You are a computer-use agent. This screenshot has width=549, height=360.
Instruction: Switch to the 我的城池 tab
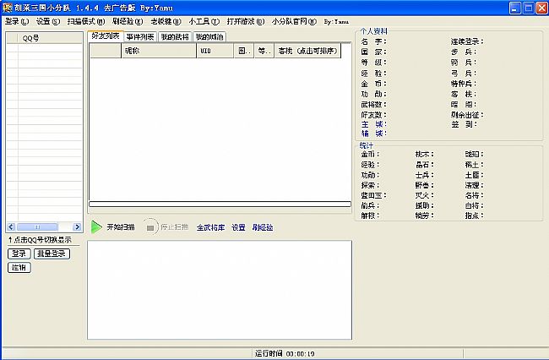pyautogui.click(x=209, y=36)
